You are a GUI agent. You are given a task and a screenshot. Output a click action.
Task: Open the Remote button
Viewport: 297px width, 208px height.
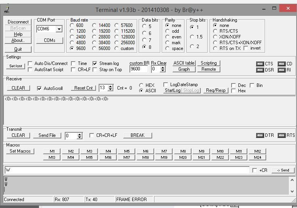tap(208, 69)
